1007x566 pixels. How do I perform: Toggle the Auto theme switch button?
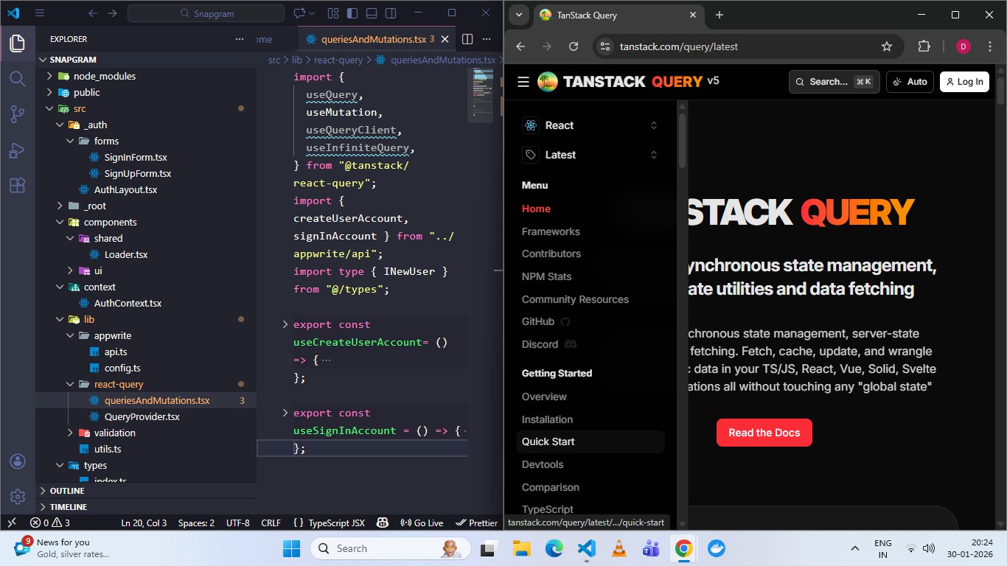(x=910, y=82)
